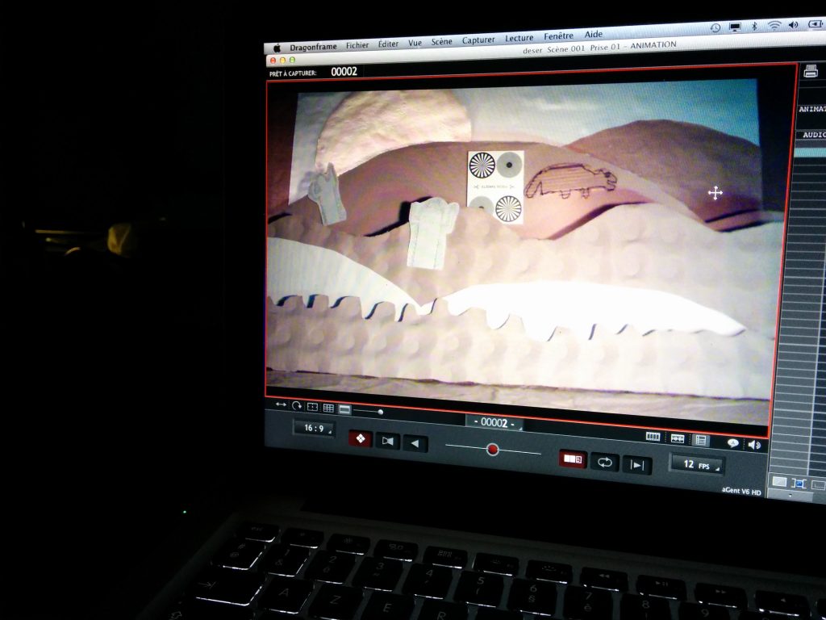Click the step-to-end playback button
The width and height of the screenshot is (826, 620).
tap(636, 464)
